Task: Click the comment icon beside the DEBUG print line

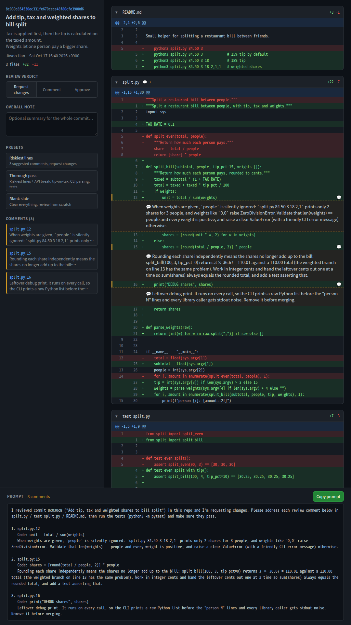Action: pyautogui.click(x=339, y=285)
